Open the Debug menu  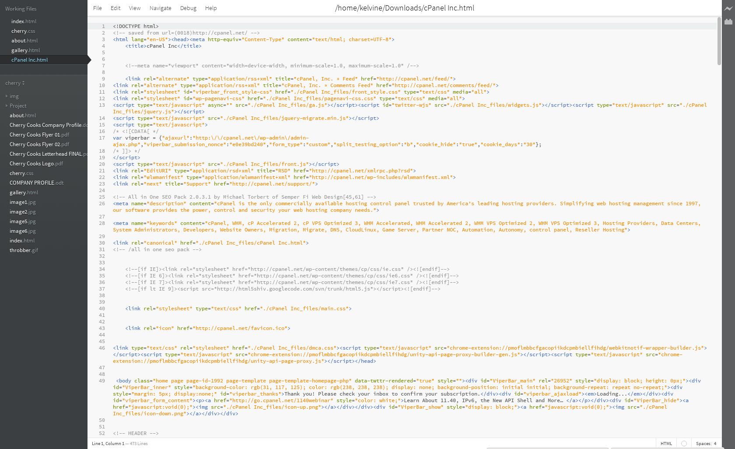pos(188,8)
